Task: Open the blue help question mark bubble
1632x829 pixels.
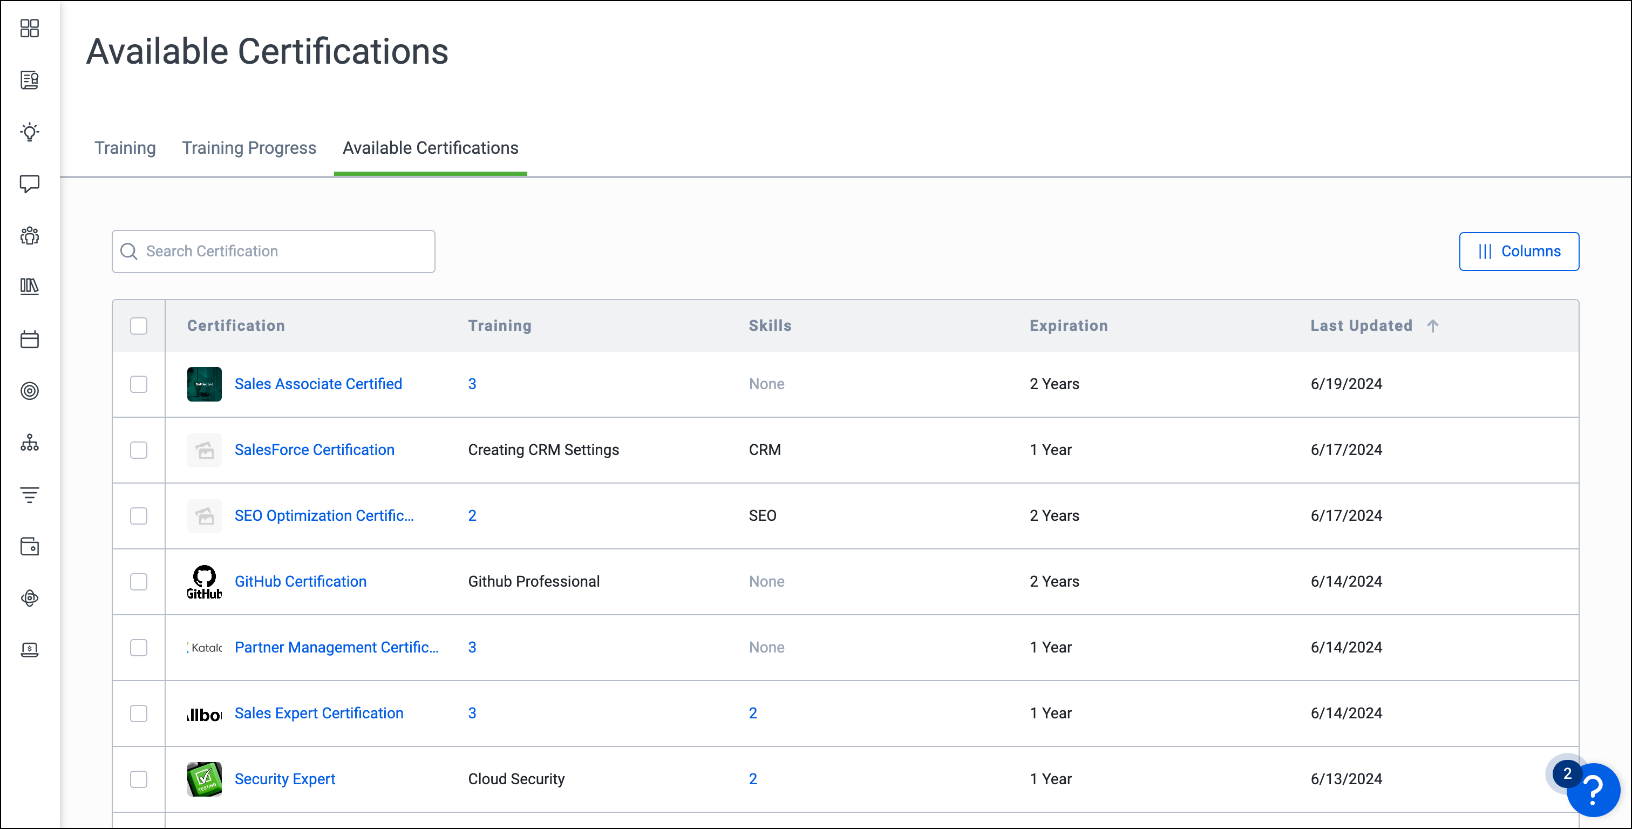Action: (x=1593, y=790)
